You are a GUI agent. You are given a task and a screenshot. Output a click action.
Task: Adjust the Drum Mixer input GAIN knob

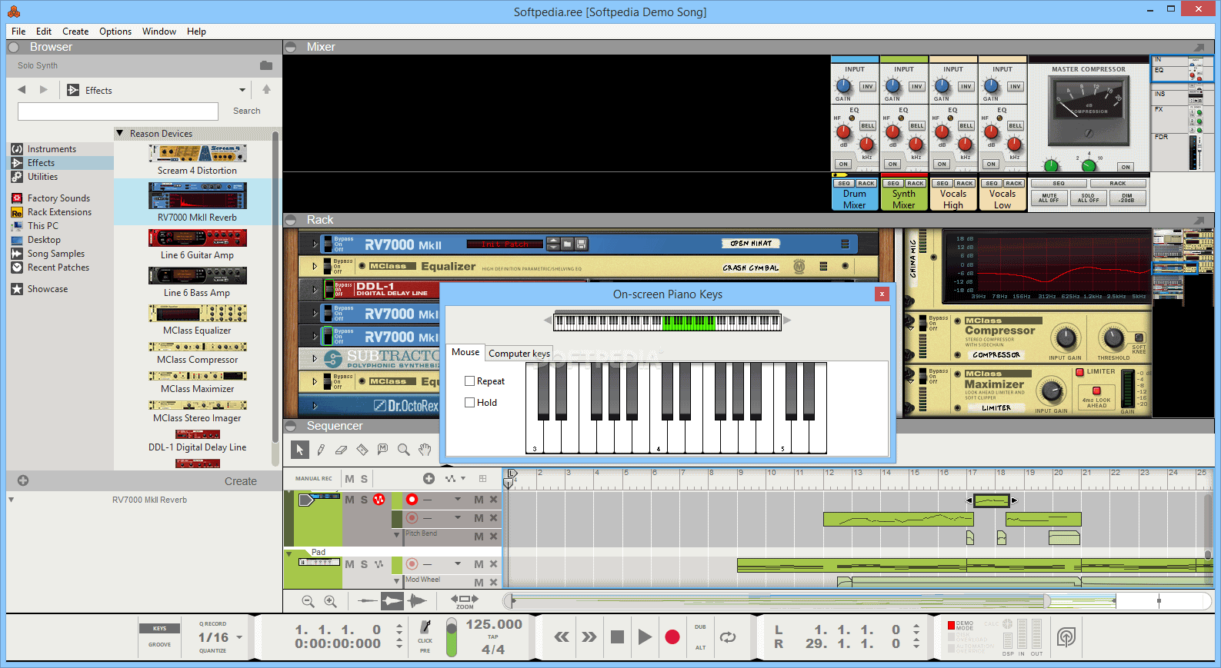844,86
